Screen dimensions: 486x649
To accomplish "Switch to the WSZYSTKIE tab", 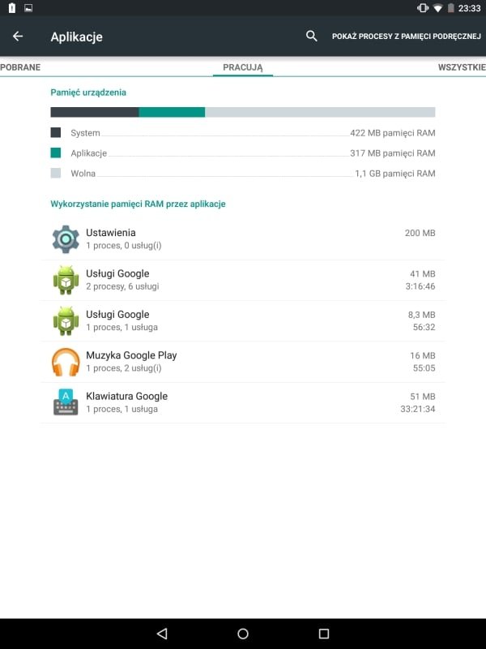I will pos(462,67).
